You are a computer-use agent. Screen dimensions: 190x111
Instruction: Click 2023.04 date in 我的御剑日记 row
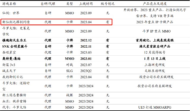(86, 77)
